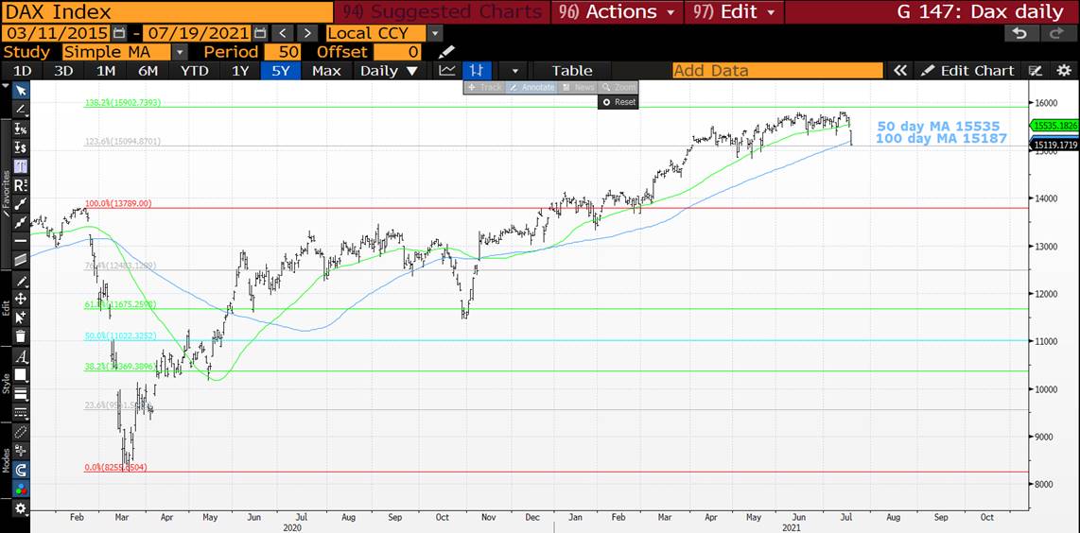Open the white fill color swatch
The width and height of the screenshot is (1080, 533).
click(21, 375)
